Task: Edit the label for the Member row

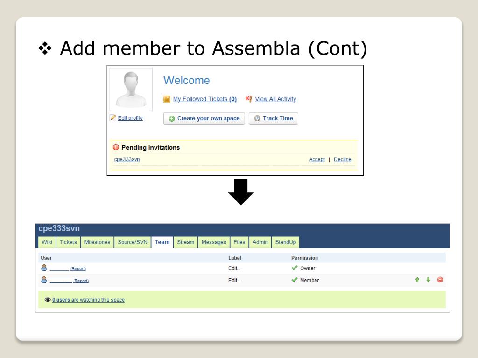Action: pos(234,280)
